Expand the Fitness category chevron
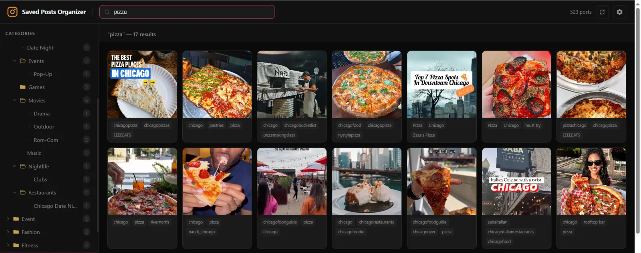This screenshot has width=641, height=253. (8, 245)
